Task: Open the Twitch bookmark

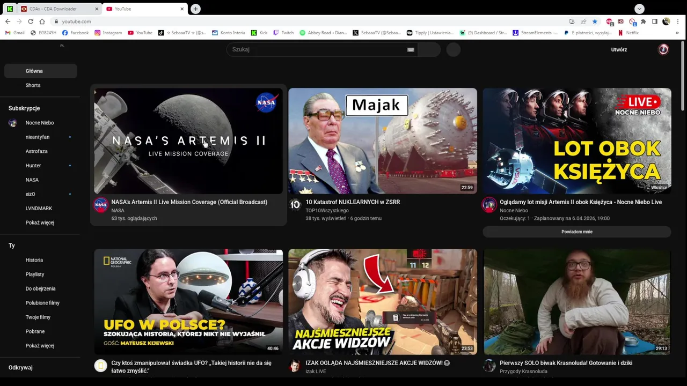Action: point(284,33)
